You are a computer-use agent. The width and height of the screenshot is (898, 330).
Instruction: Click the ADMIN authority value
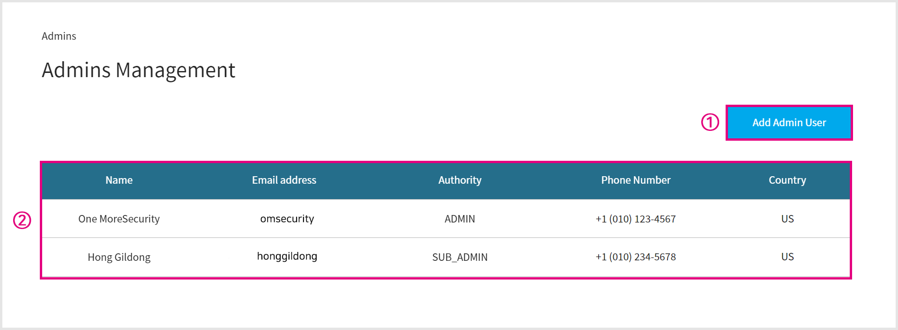tap(460, 219)
